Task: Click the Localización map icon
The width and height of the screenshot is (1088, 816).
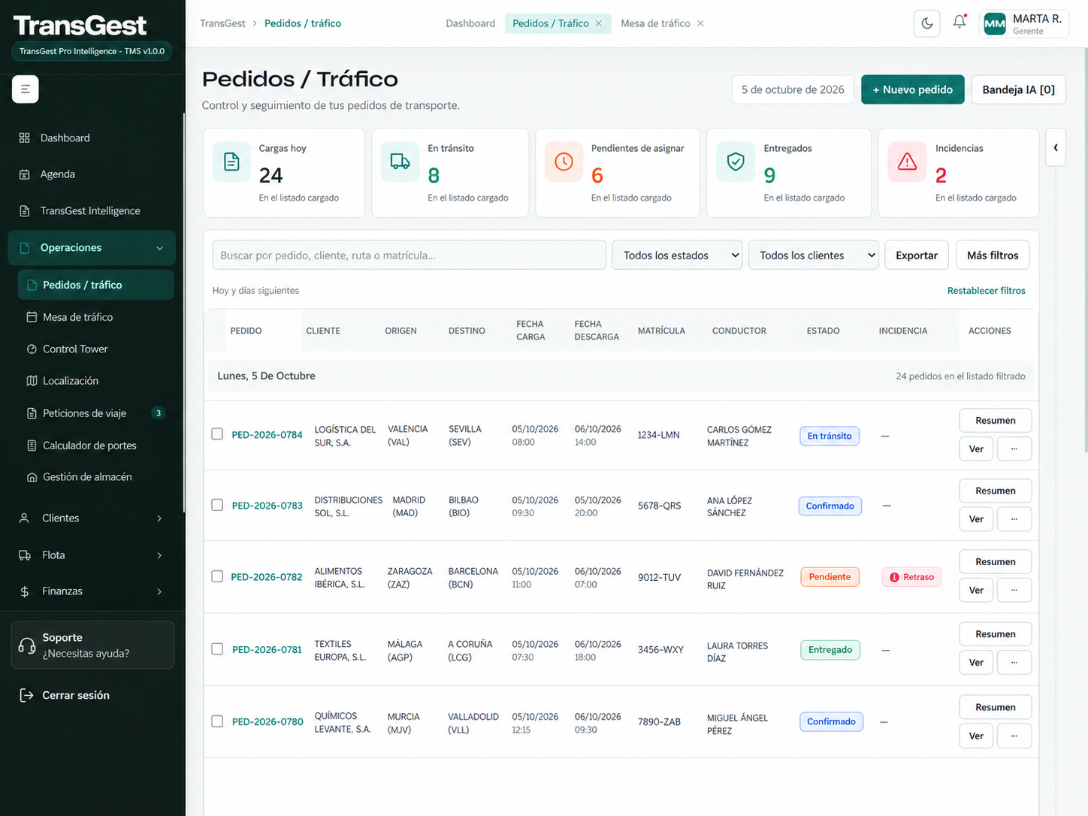Action: (32, 381)
